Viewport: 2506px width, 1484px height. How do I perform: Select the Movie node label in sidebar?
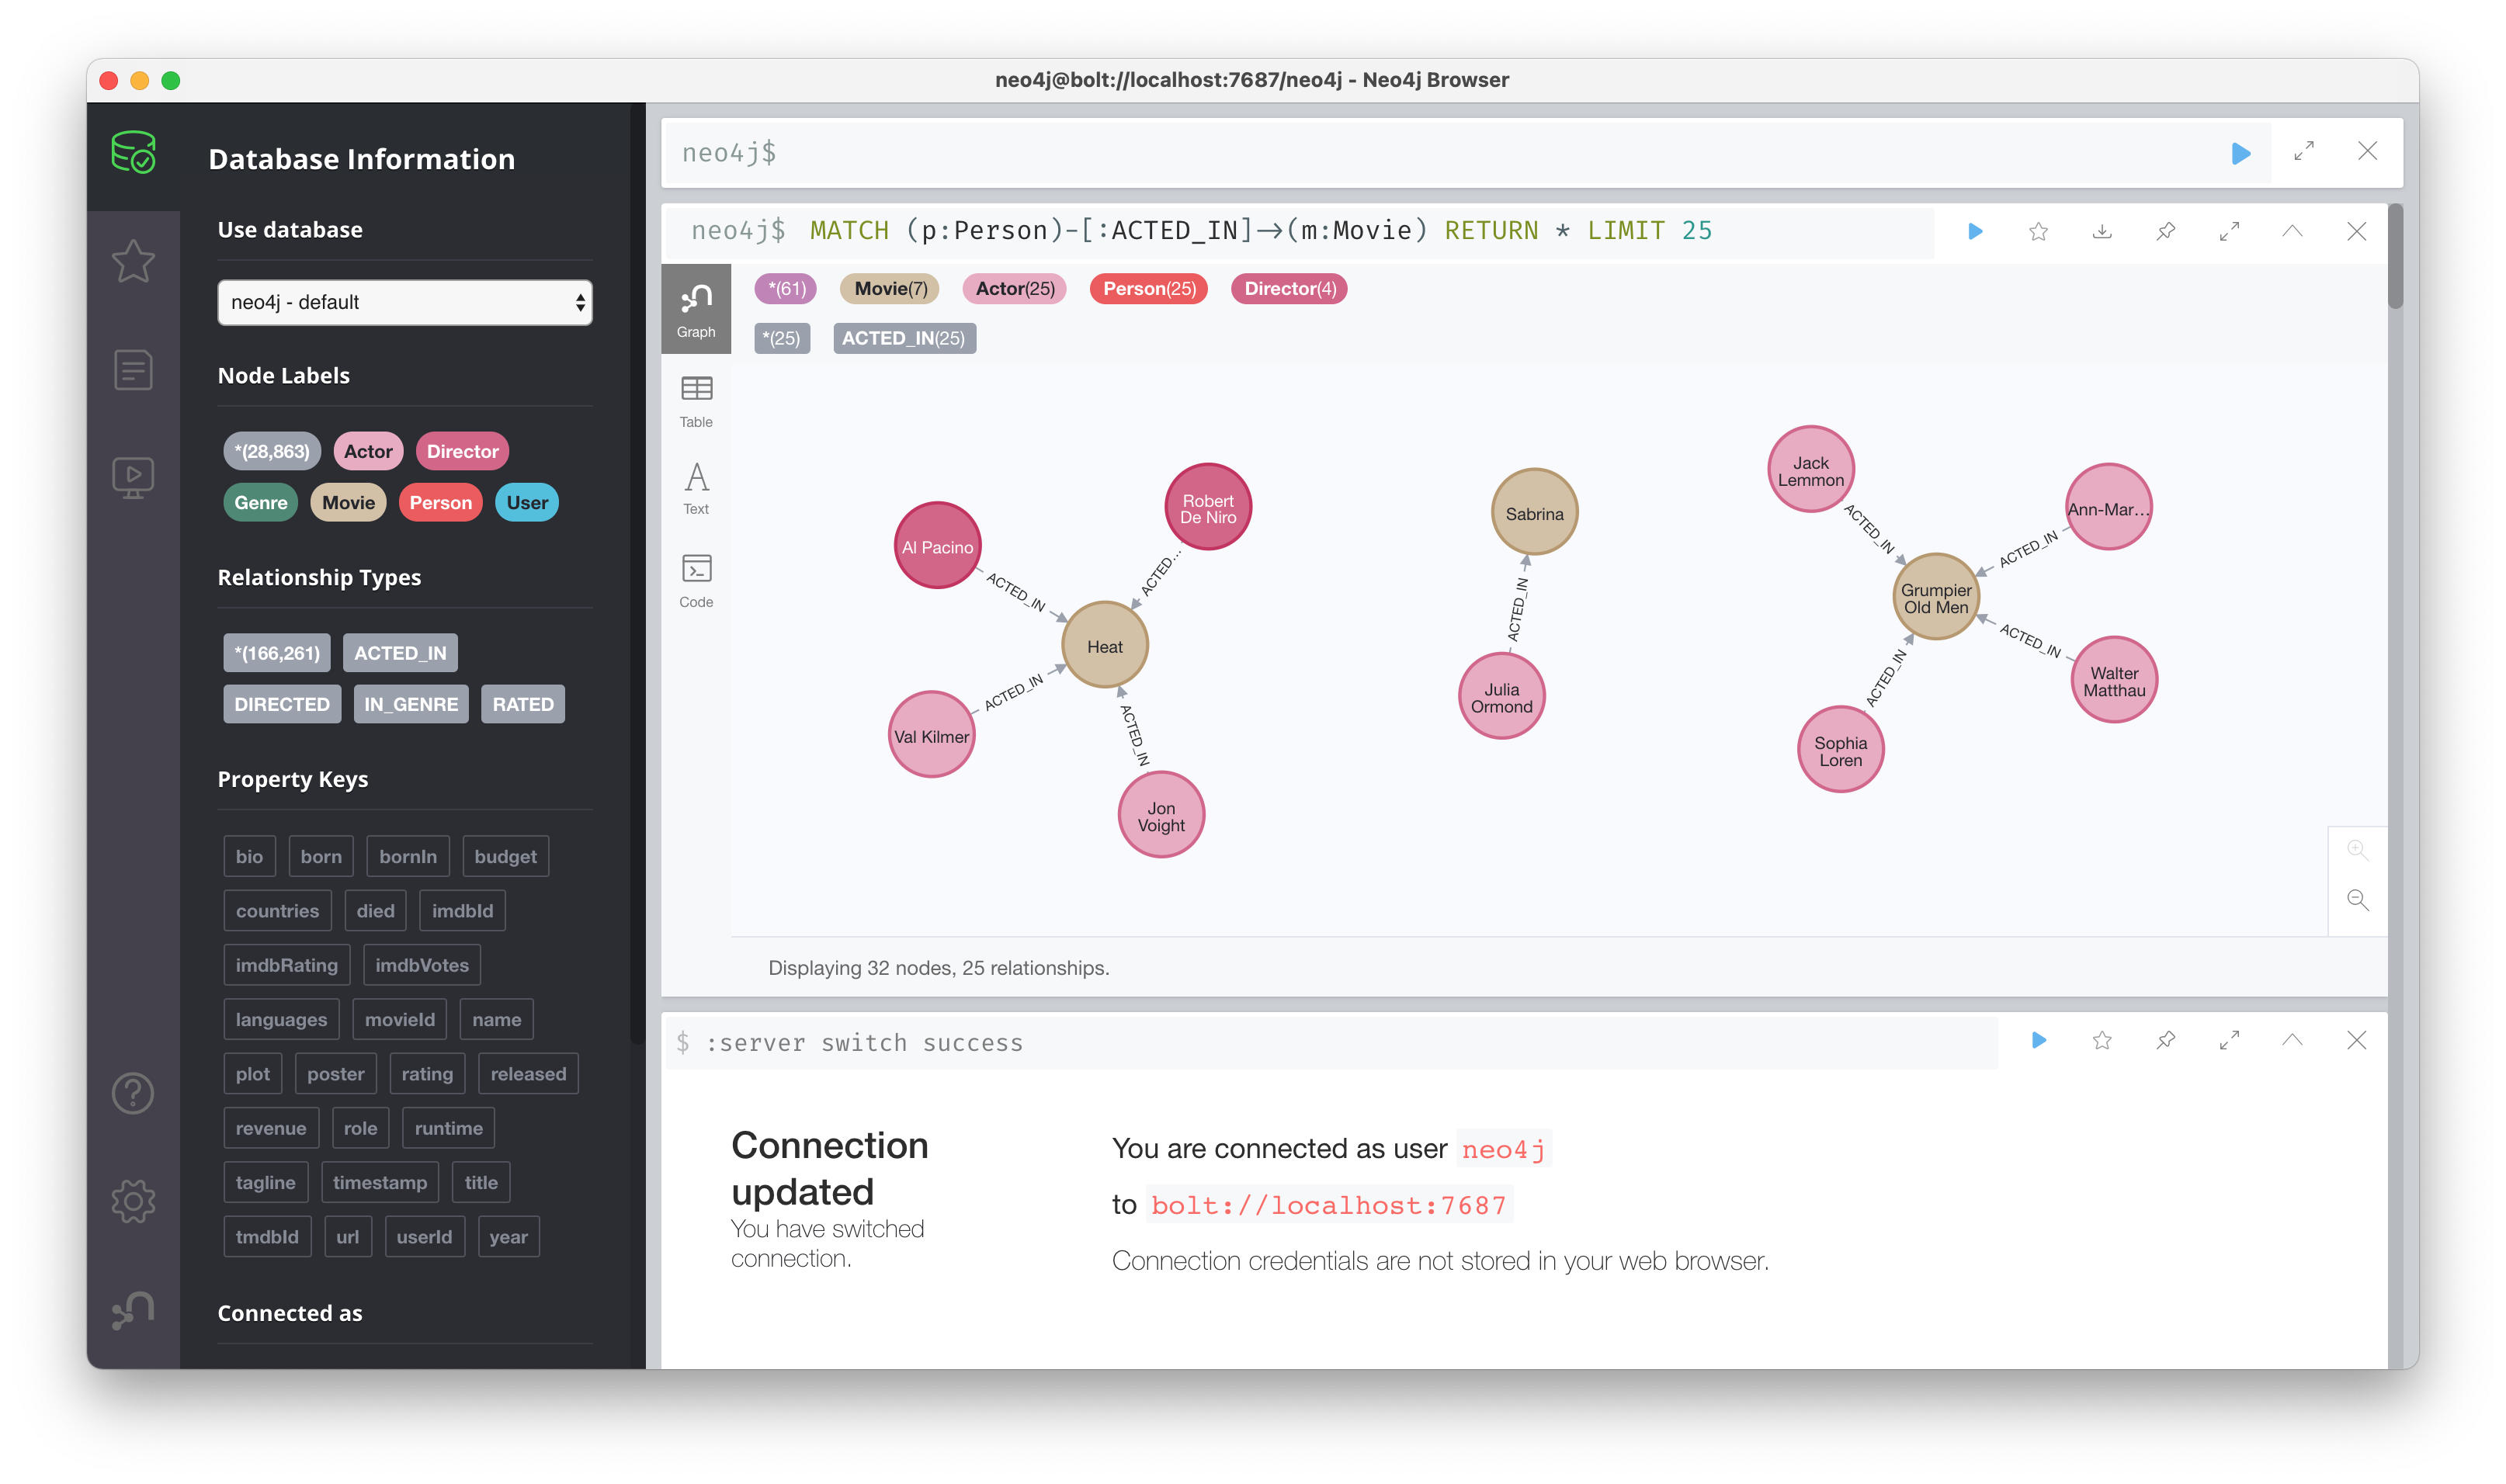click(348, 503)
